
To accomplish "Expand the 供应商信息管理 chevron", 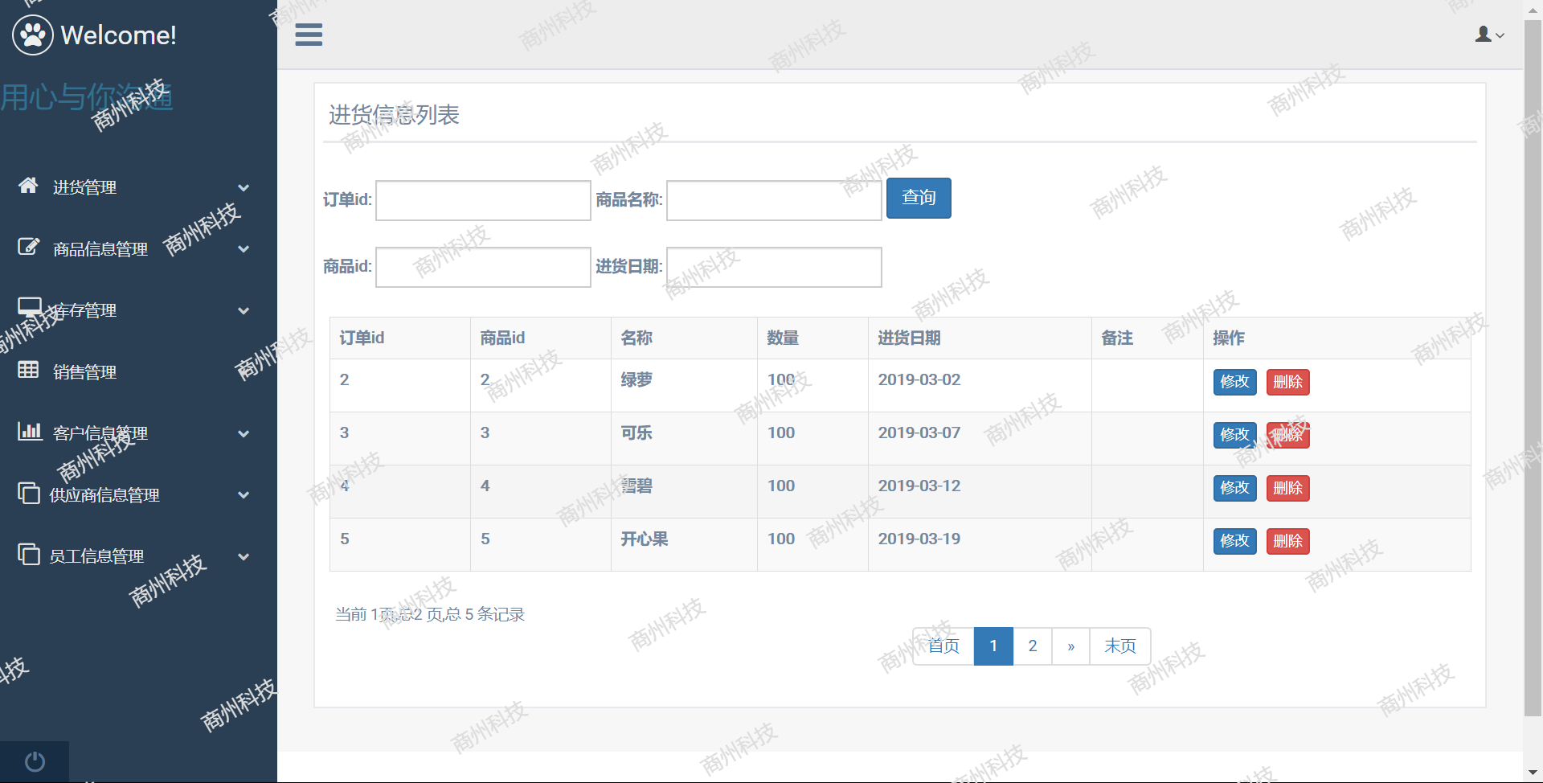I will (x=244, y=495).
